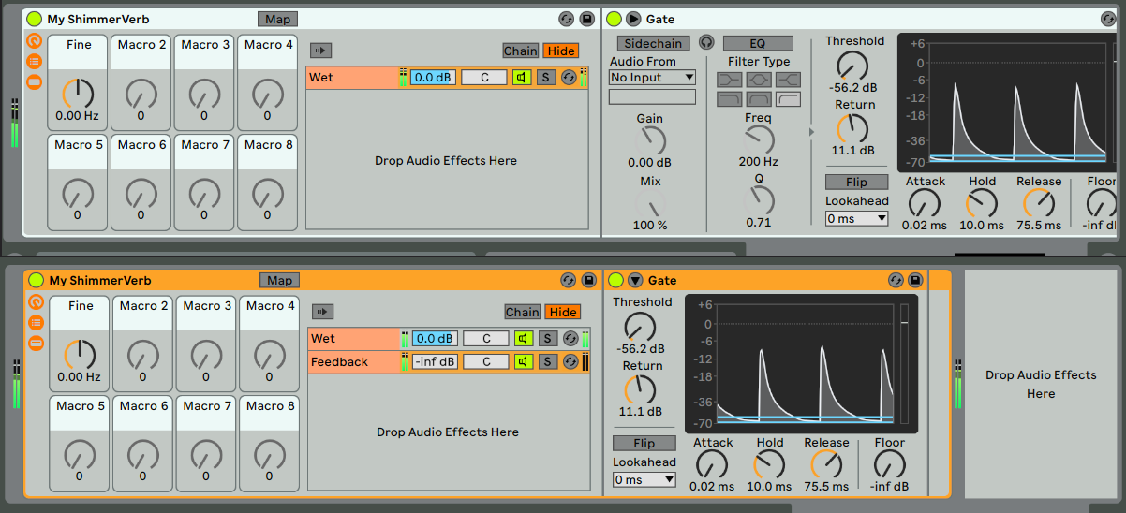Click Save Preset icon on lower Gate

tap(915, 280)
